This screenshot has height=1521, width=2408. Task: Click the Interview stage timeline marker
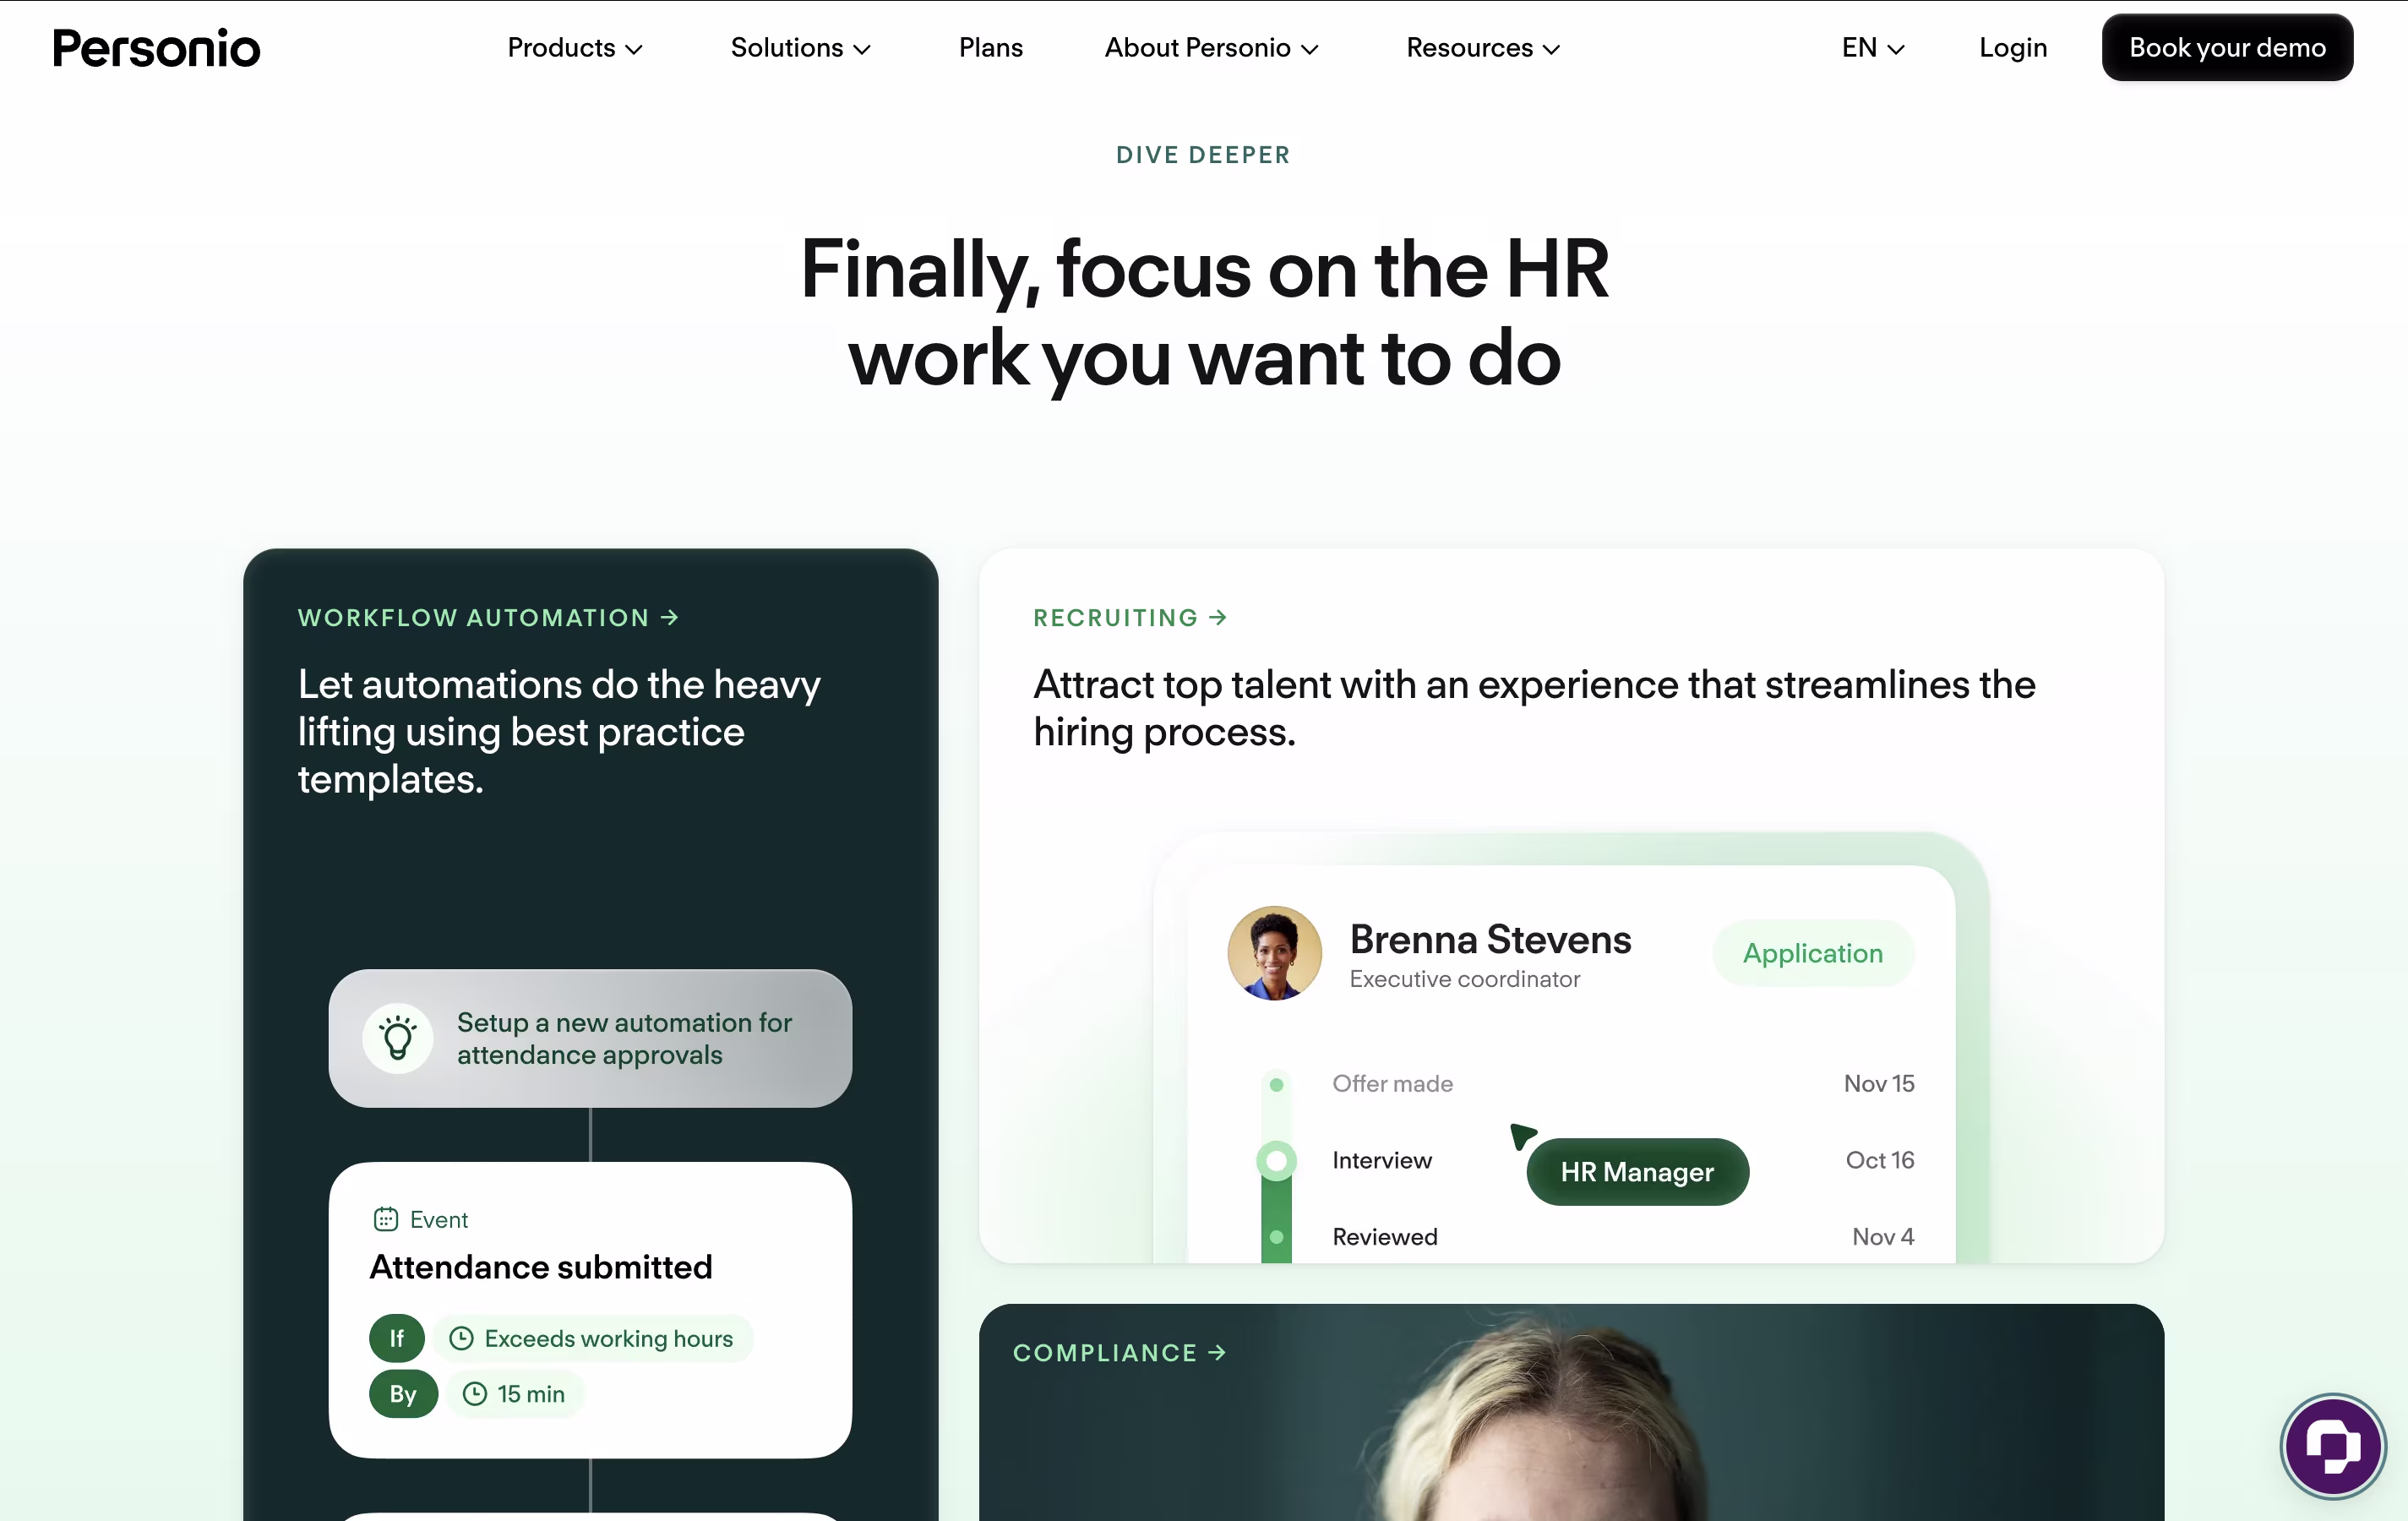1276,1161
